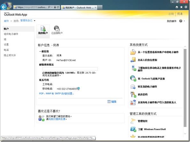Select 设置 in the left navigation
Viewport: 190px width, 142px height.
tap(6, 45)
